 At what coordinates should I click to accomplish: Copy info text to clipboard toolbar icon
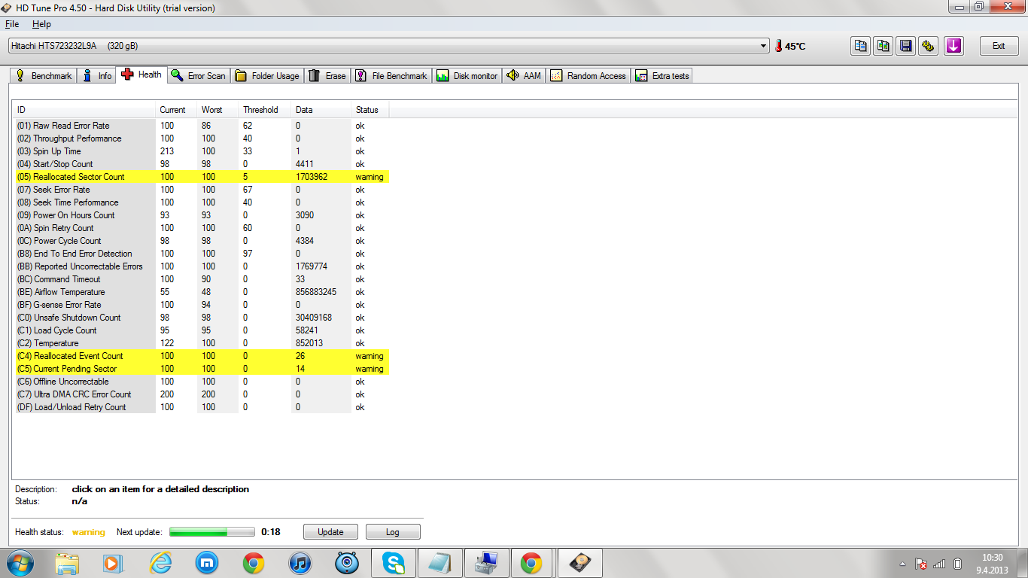point(860,46)
